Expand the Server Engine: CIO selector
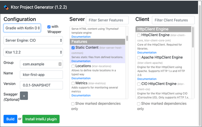Viewport: 202px width, 127px height. pyautogui.click(x=33, y=40)
